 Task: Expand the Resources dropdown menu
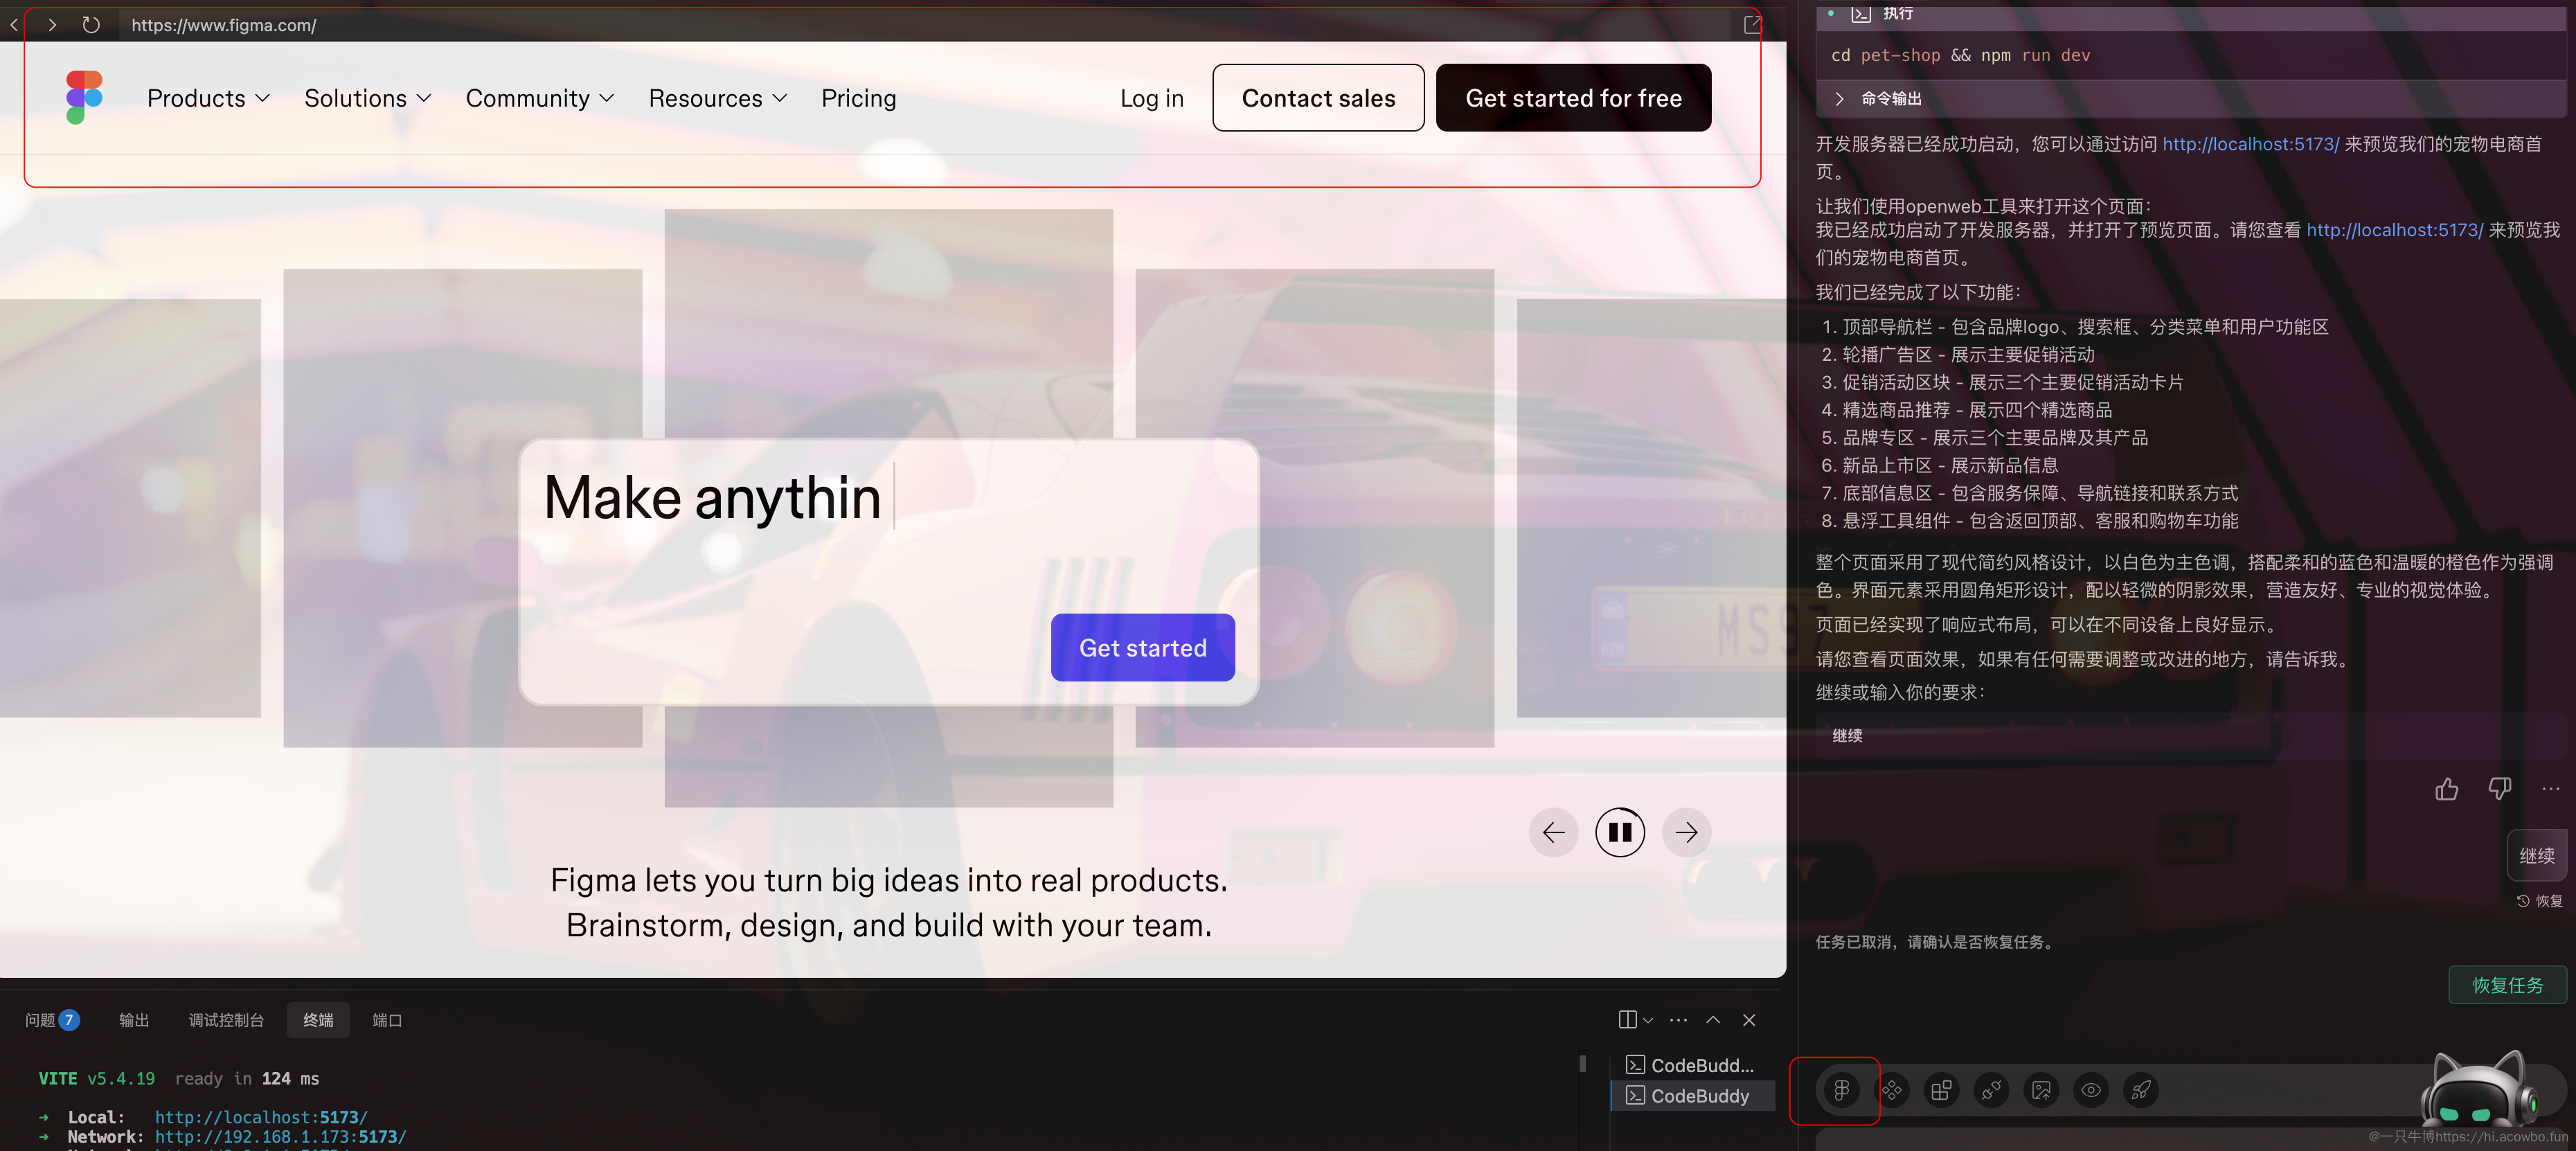[x=717, y=98]
